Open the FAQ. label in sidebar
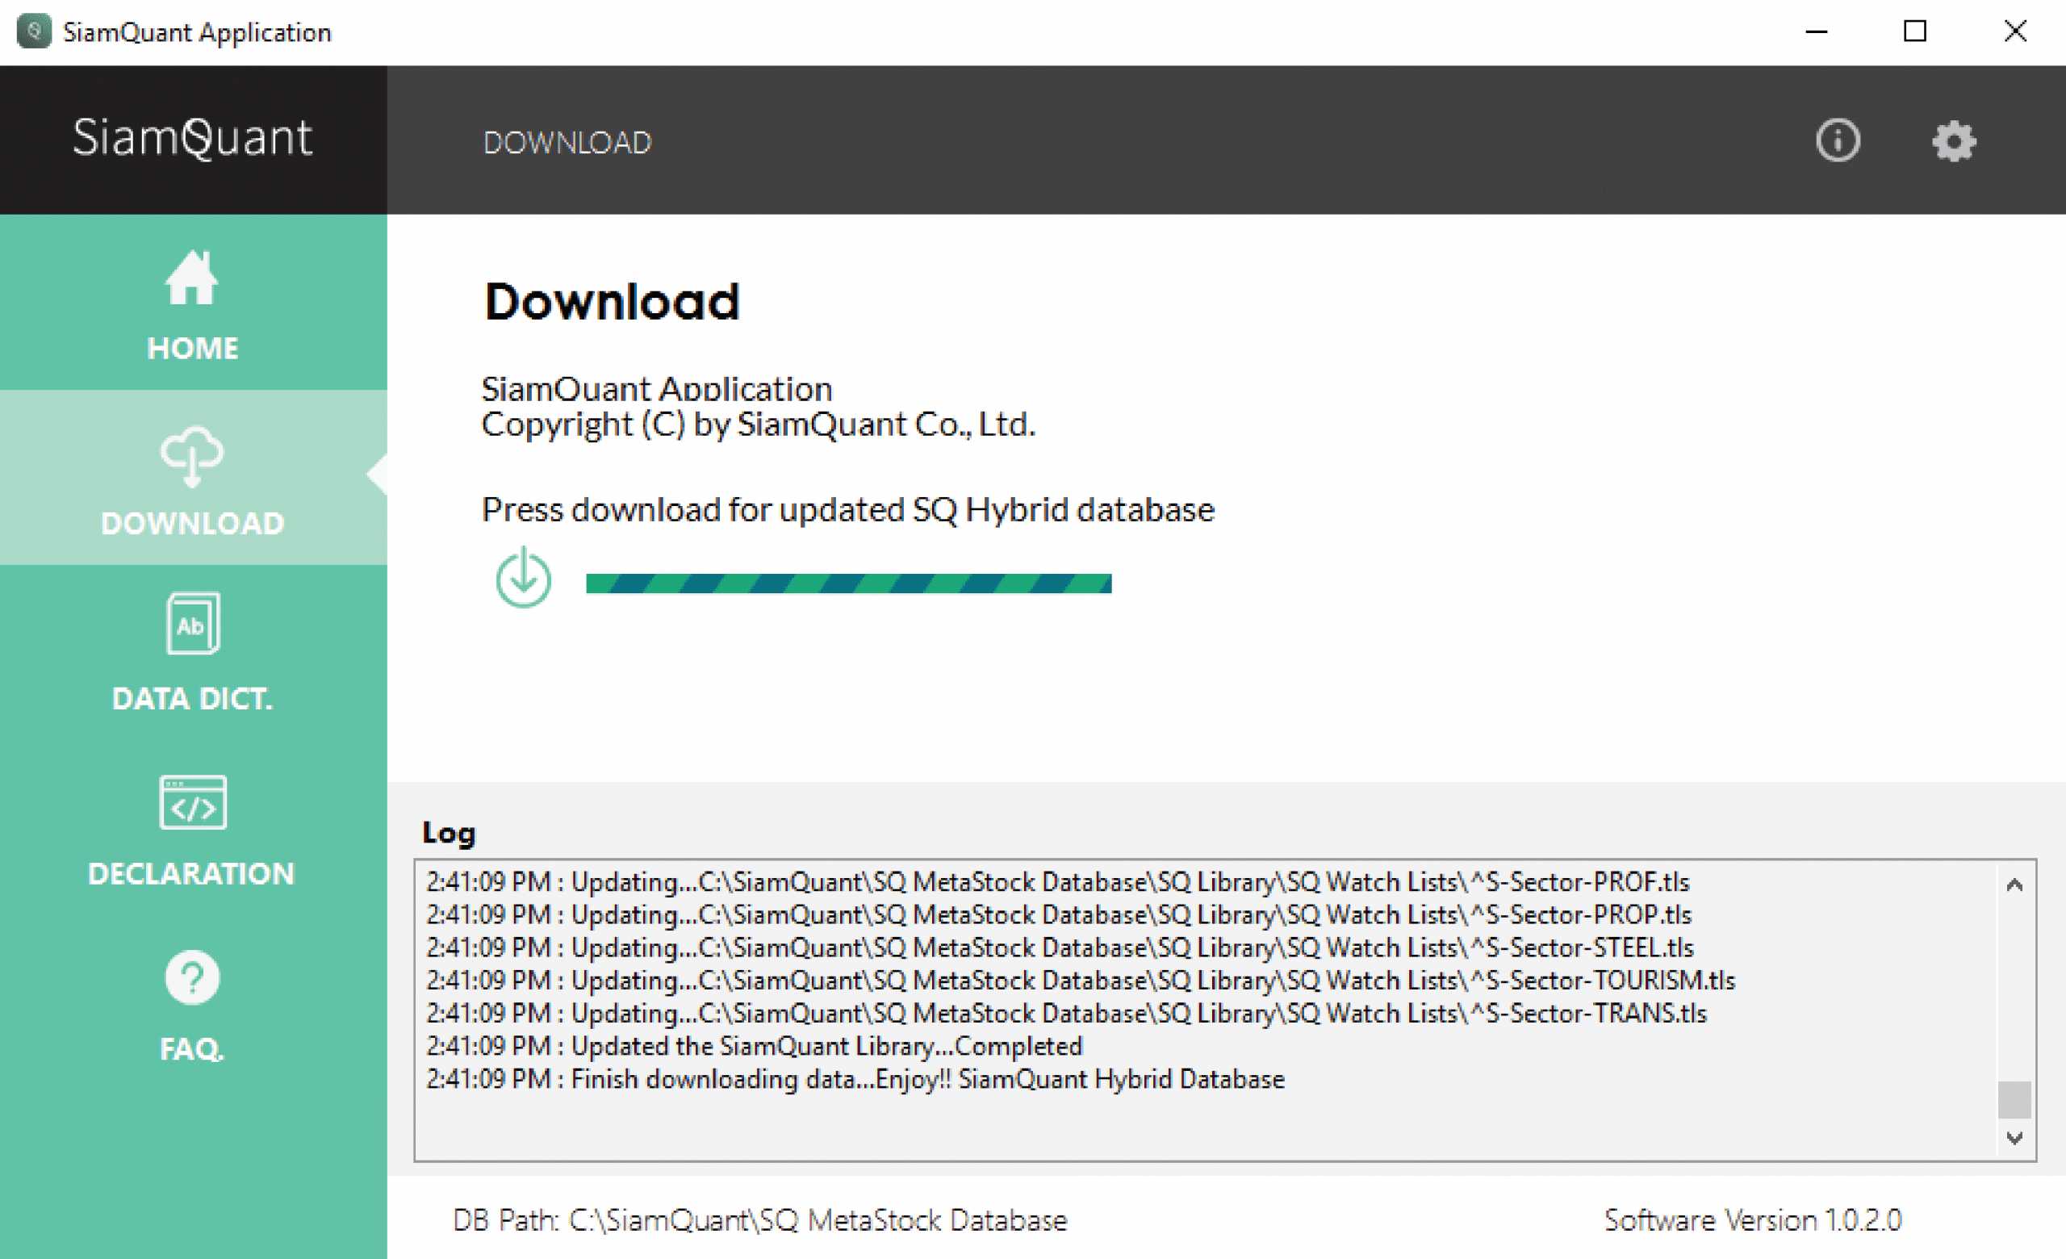 click(192, 1048)
